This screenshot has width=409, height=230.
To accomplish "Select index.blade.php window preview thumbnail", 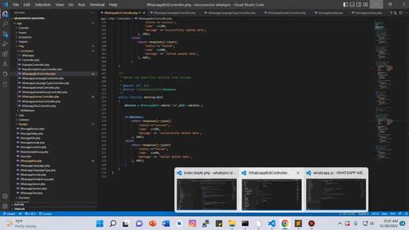I will [x=206, y=194].
